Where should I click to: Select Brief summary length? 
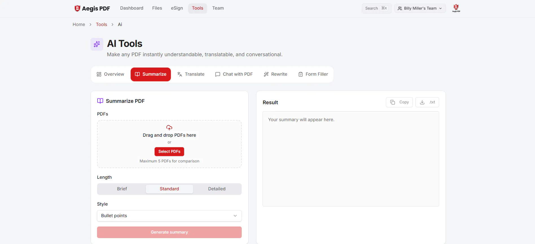click(122, 189)
